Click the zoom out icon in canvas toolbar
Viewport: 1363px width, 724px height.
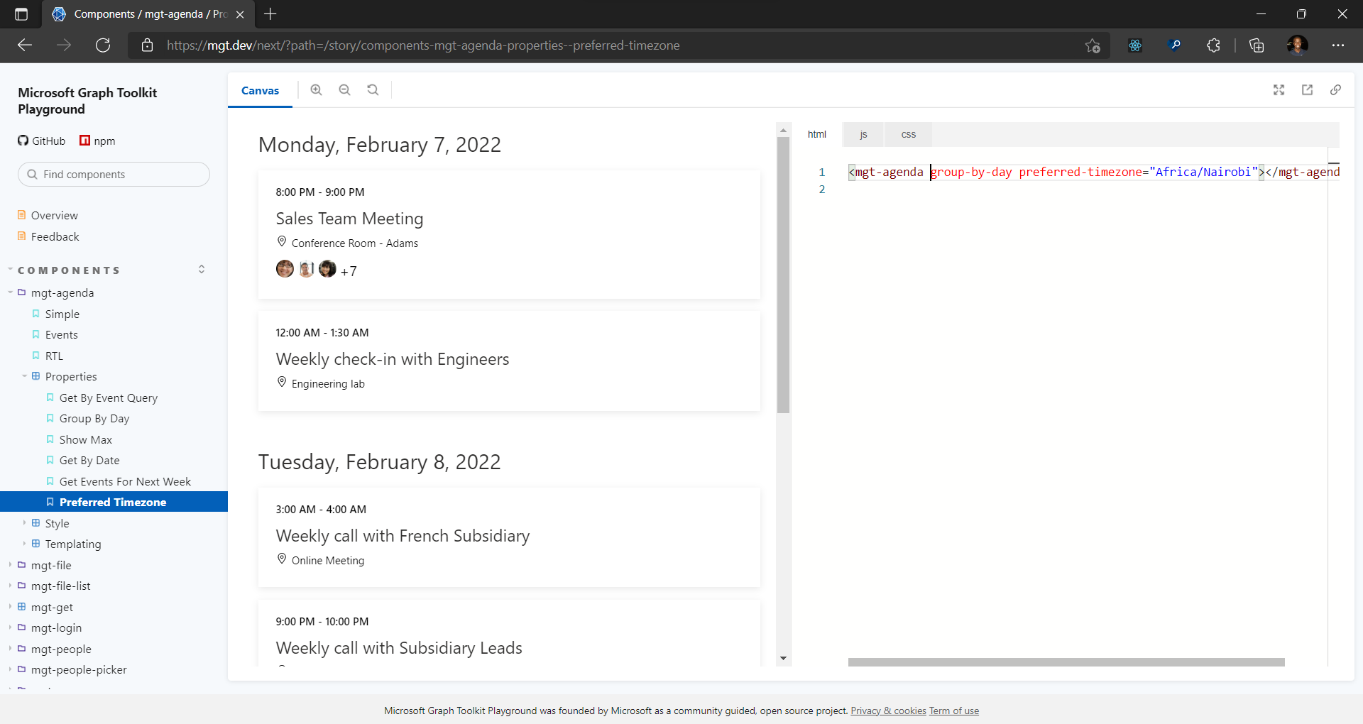pos(345,90)
